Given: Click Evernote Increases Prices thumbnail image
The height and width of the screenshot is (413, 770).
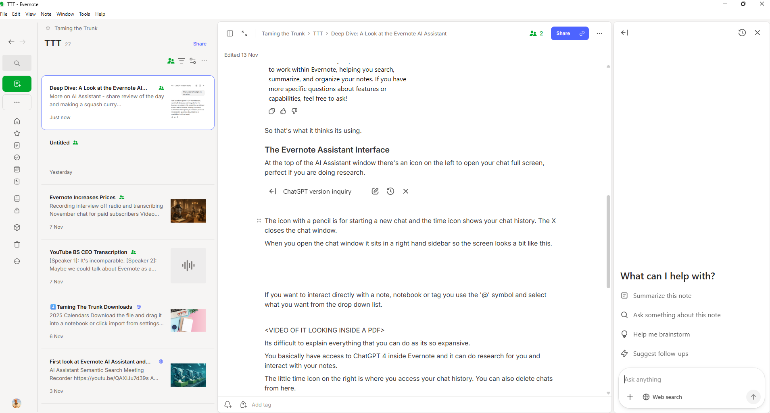Looking at the screenshot, I should (x=188, y=211).
